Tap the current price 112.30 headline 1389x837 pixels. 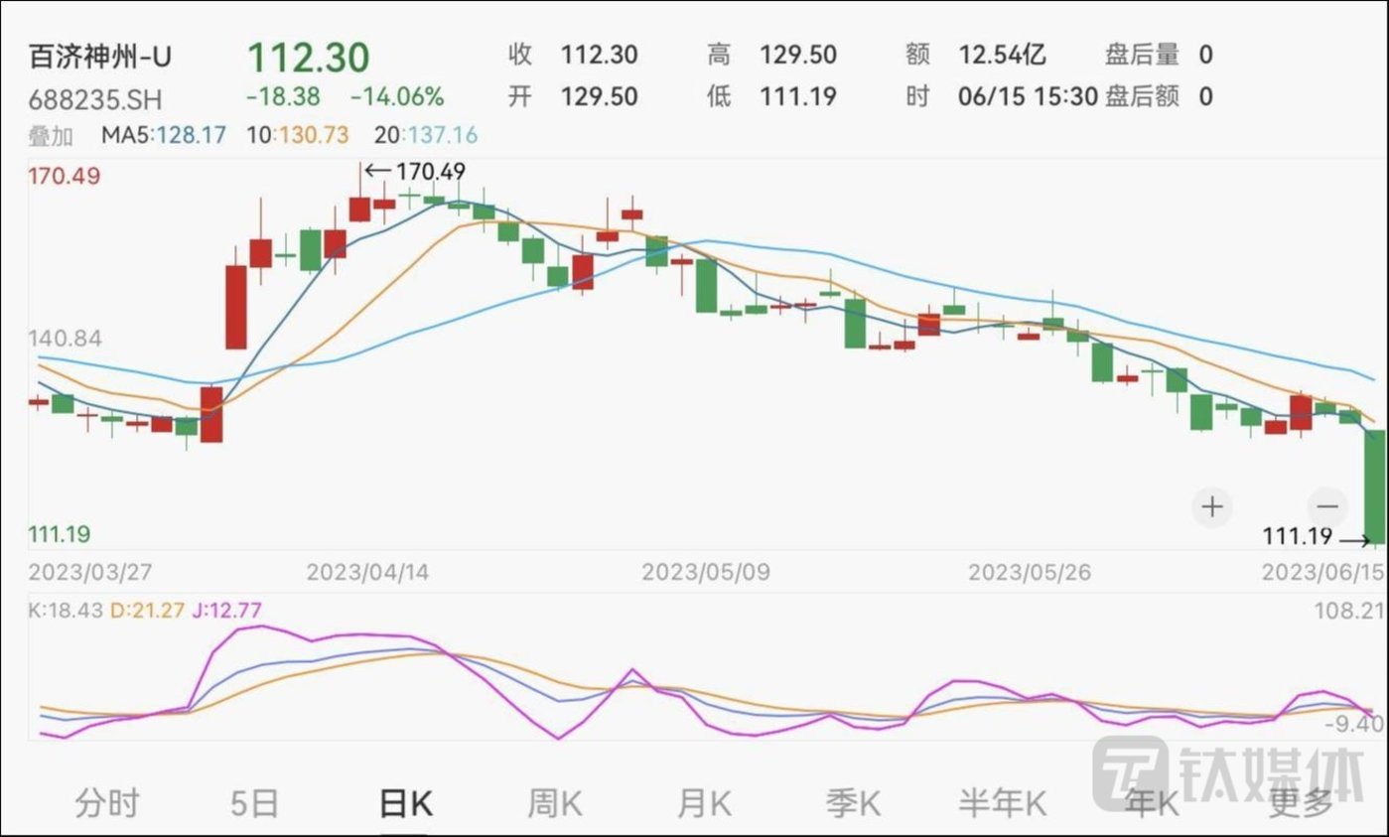point(308,57)
